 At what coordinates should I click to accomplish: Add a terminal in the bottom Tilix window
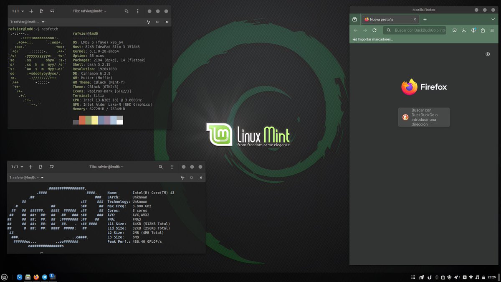pyautogui.click(x=30, y=167)
